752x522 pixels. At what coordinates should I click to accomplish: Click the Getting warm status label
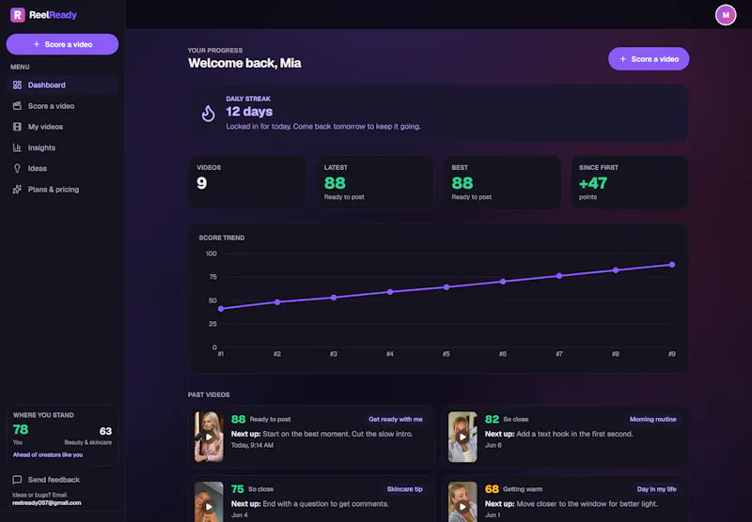coord(523,489)
